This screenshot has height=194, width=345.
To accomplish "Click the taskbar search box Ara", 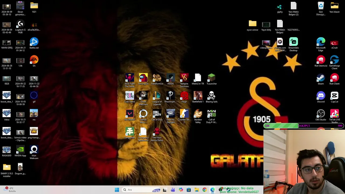I will click(141, 190).
